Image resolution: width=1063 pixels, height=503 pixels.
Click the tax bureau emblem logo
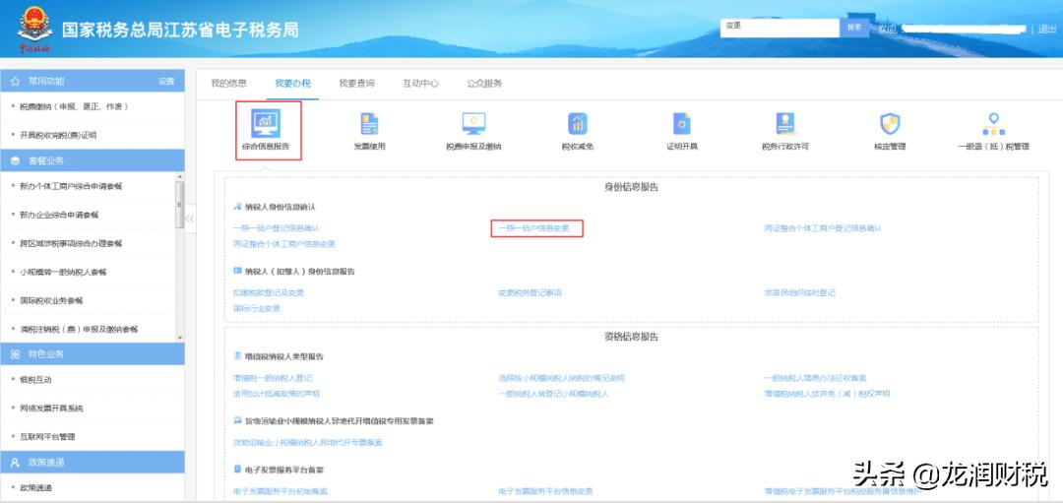coord(34,28)
